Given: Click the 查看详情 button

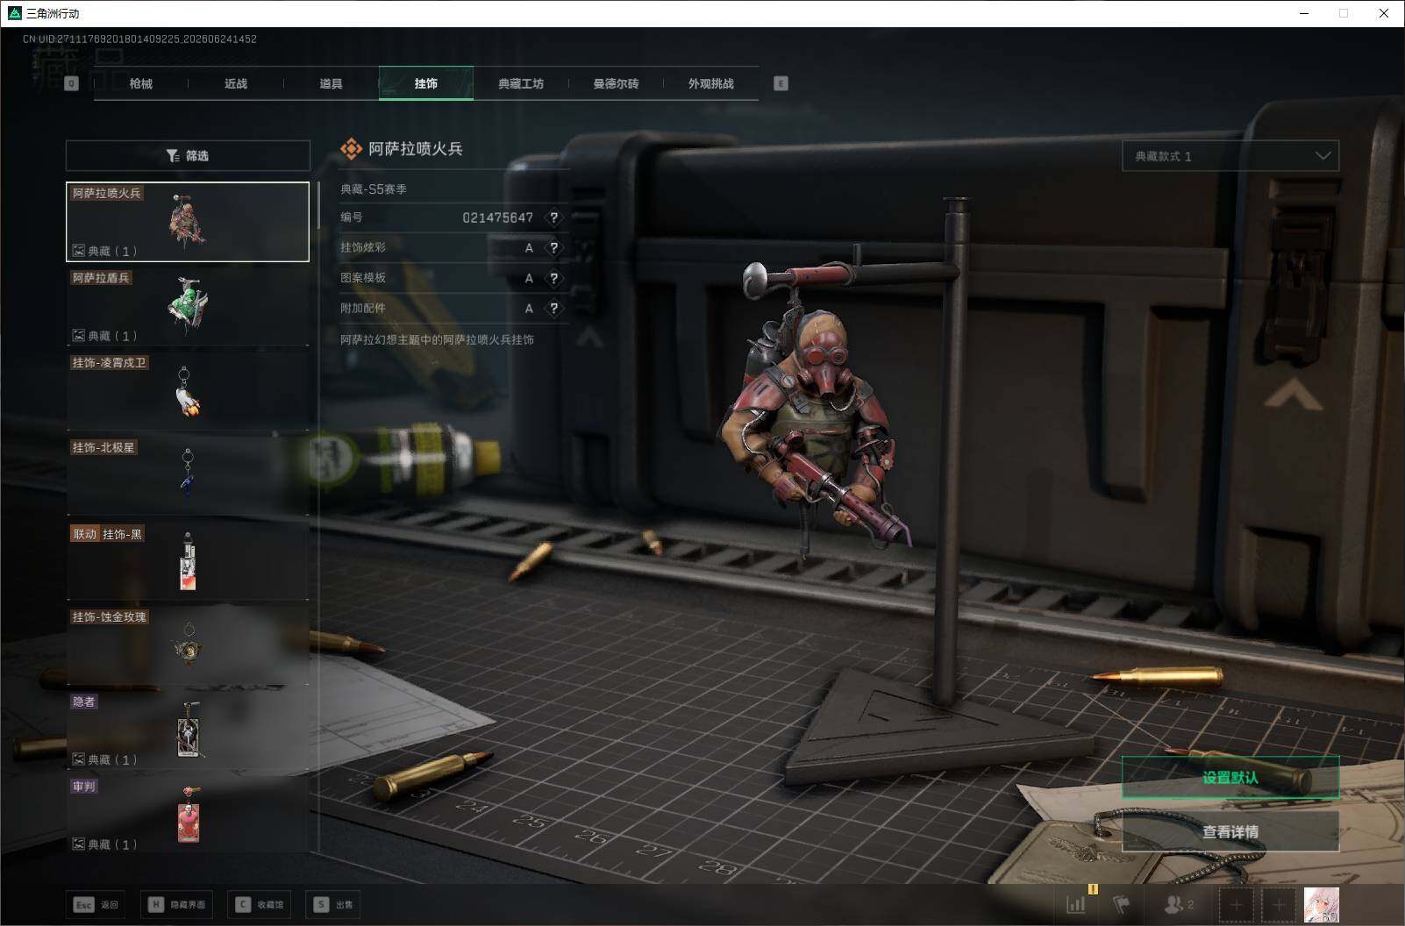Looking at the screenshot, I should coord(1230,831).
